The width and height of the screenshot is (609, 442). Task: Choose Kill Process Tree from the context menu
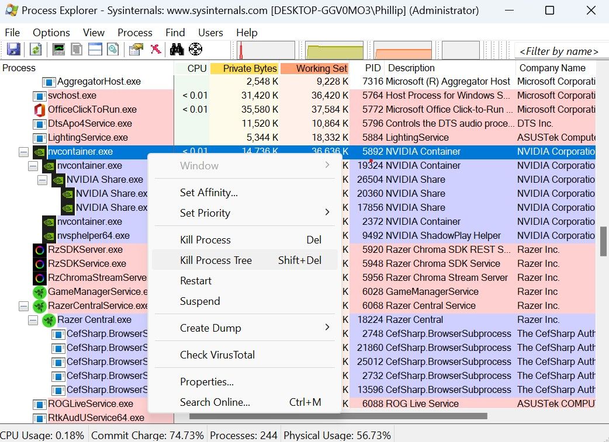click(216, 260)
